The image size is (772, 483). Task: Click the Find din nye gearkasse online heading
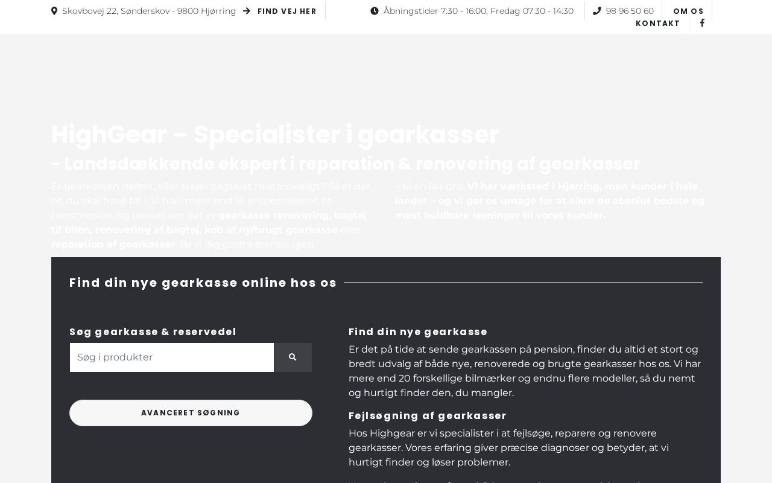pos(203,283)
